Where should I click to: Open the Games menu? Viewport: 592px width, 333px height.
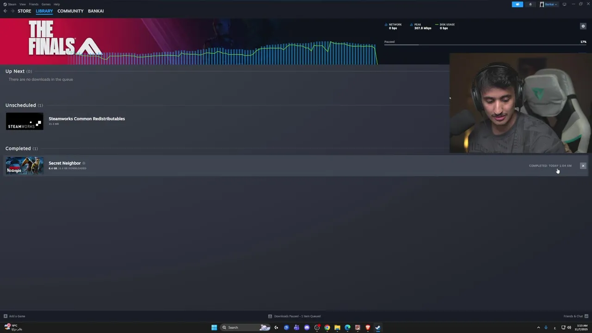point(46,4)
